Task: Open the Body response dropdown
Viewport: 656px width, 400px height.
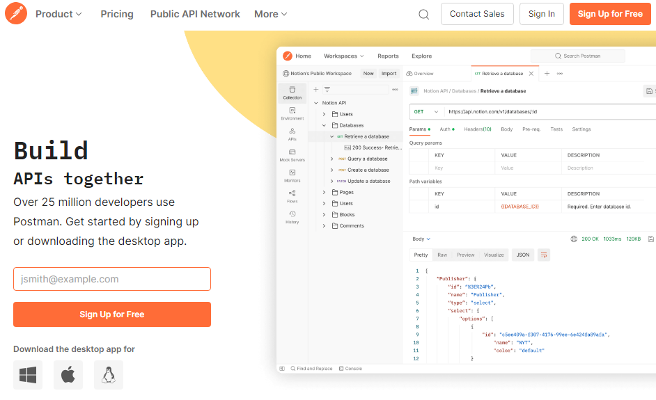Action: tap(421, 239)
